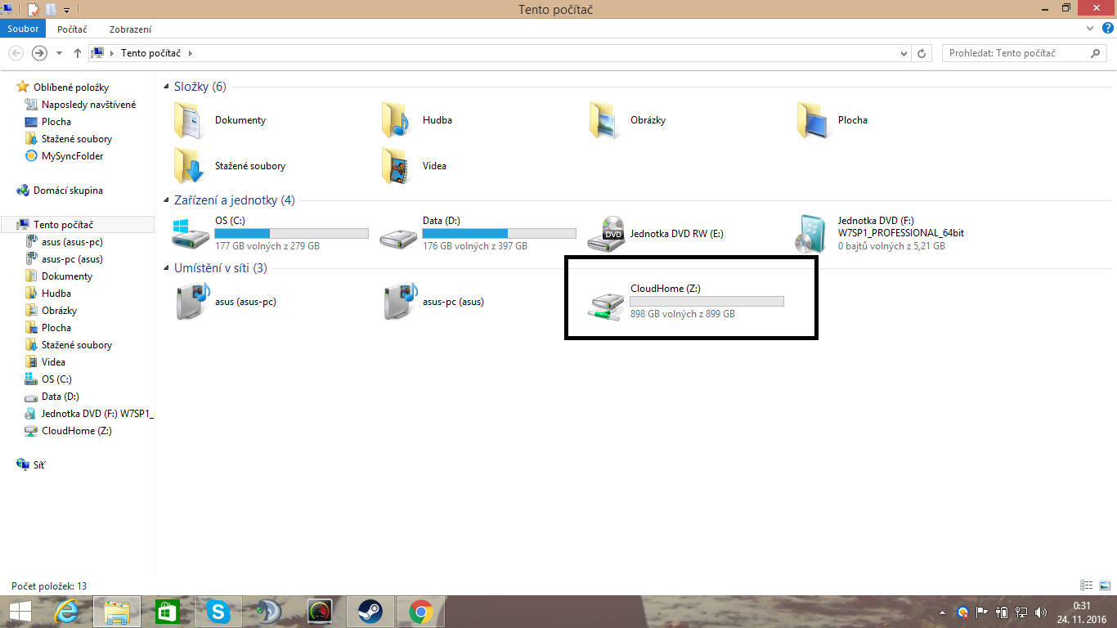Collapse the Umístění v síti (3) group
The image size is (1117, 628).
tap(167, 268)
